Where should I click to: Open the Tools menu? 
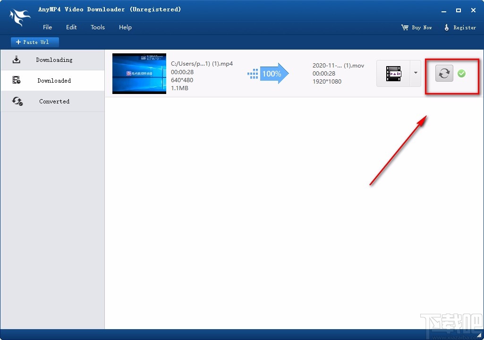click(x=98, y=27)
